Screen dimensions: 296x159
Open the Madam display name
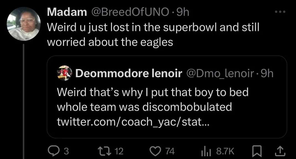(67, 12)
